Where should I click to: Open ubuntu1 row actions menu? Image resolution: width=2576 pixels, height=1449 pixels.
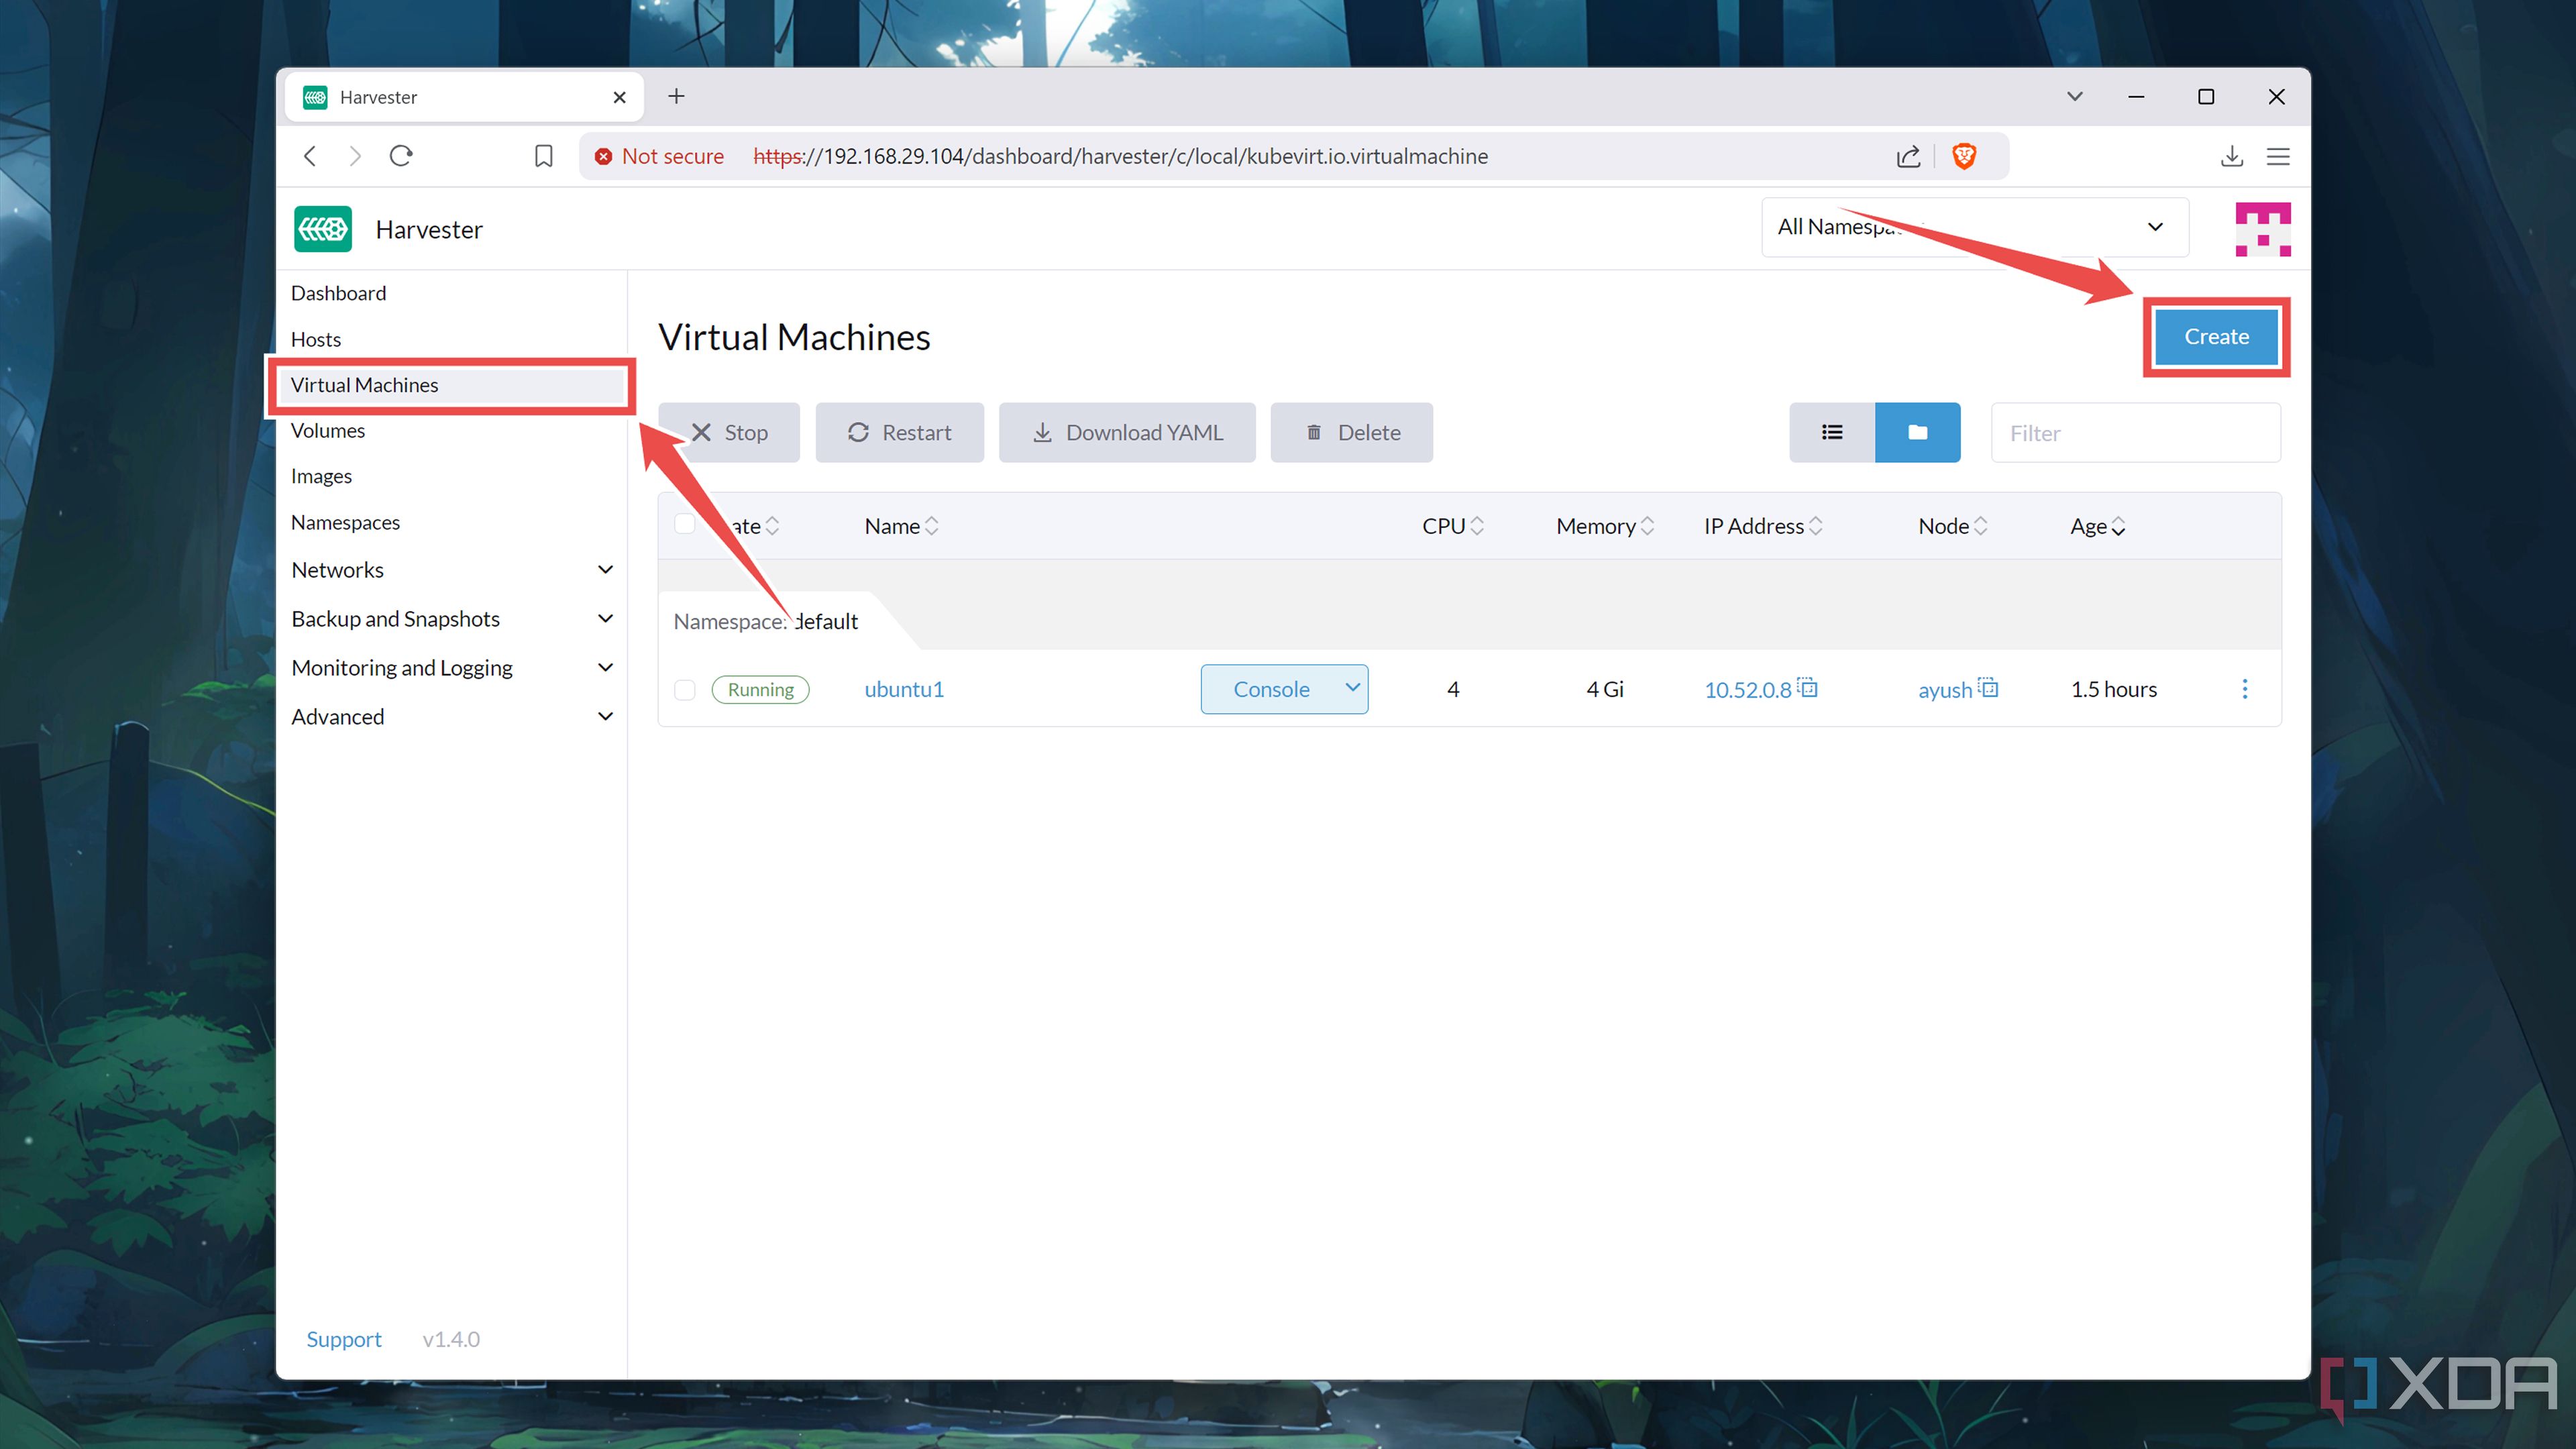tap(2245, 689)
